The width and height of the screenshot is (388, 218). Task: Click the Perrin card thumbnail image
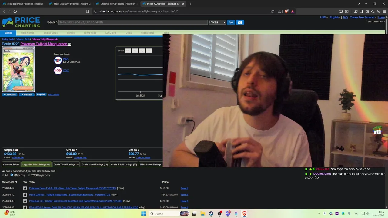pos(18,69)
